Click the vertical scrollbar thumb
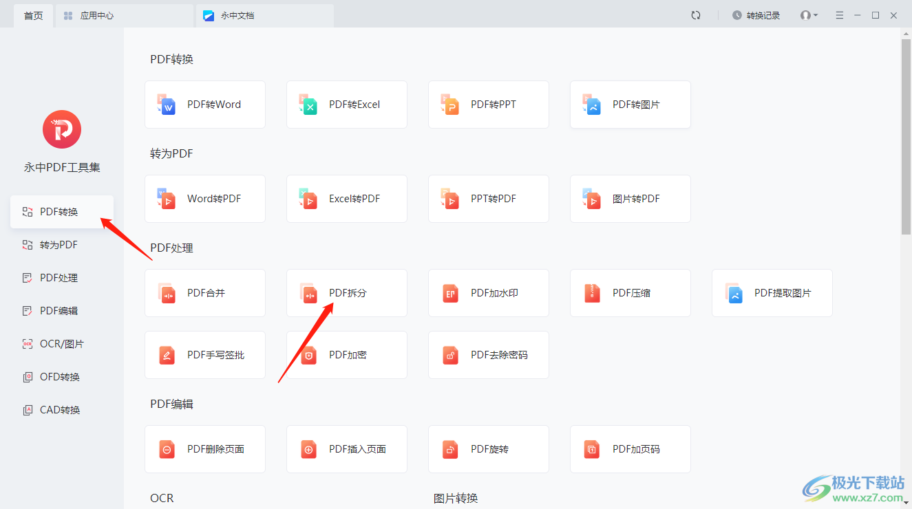This screenshot has width=912, height=509. pyautogui.click(x=906, y=136)
